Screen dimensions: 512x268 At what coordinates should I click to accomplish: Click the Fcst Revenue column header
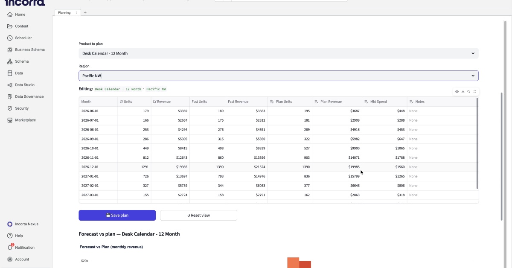click(247, 102)
